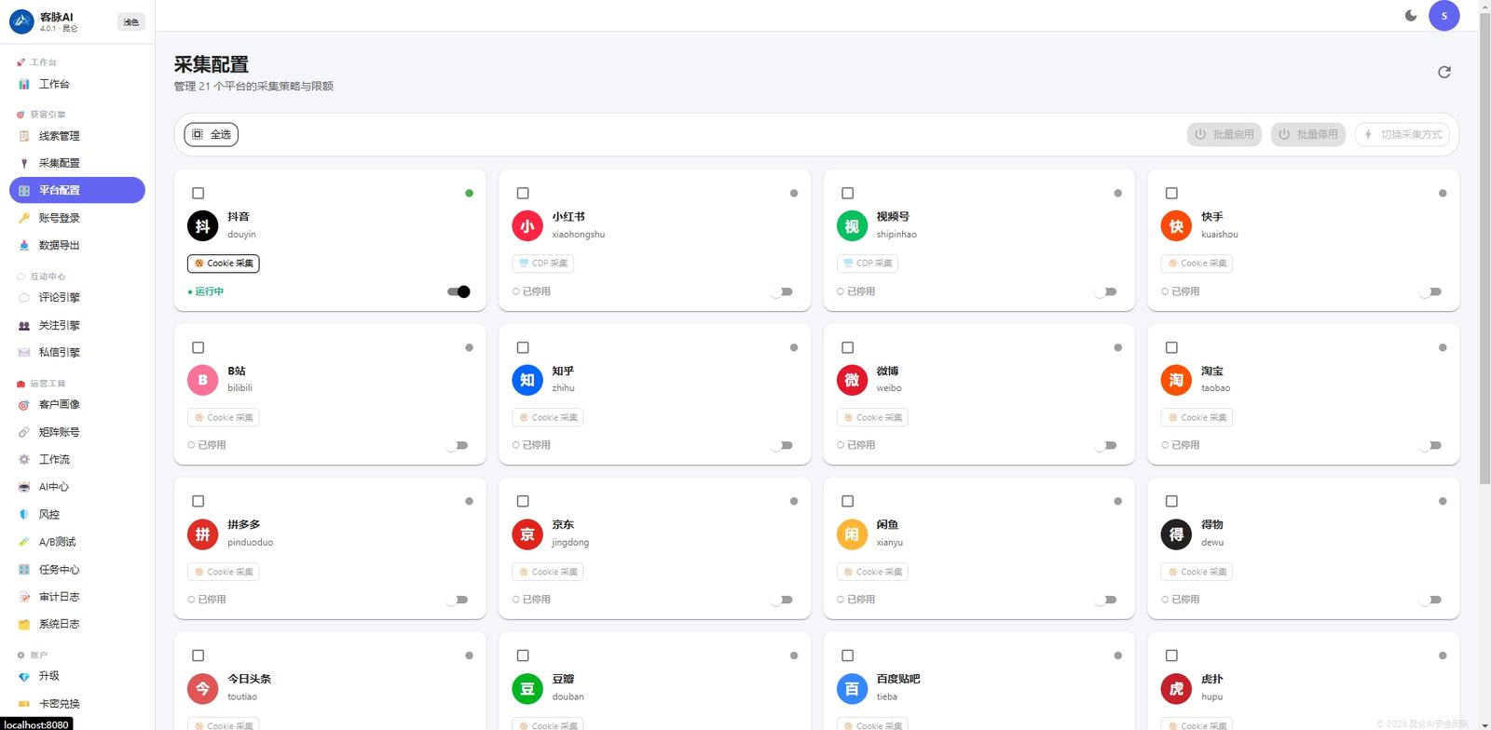
Task: Click the 今日头条 platform icon
Action: pyautogui.click(x=203, y=688)
